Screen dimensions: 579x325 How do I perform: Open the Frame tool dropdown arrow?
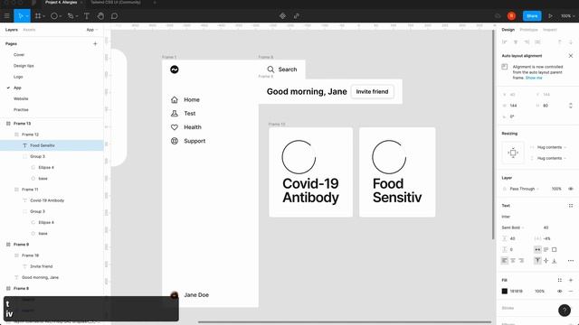(x=44, y=16)
